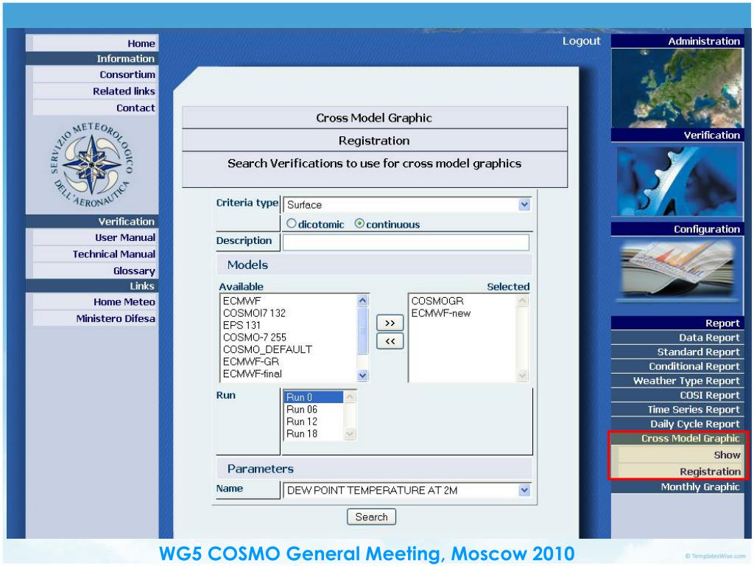The image size is (754, 566).
Task: Click Selected list scroll down arrow
Action: (x=522, y=375)
